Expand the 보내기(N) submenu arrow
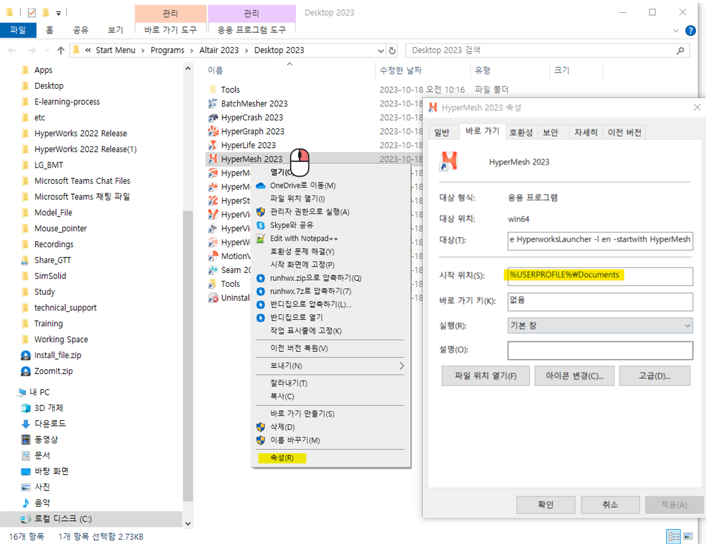The width and height of the screenshot is (707, 544). pos(402,366)
